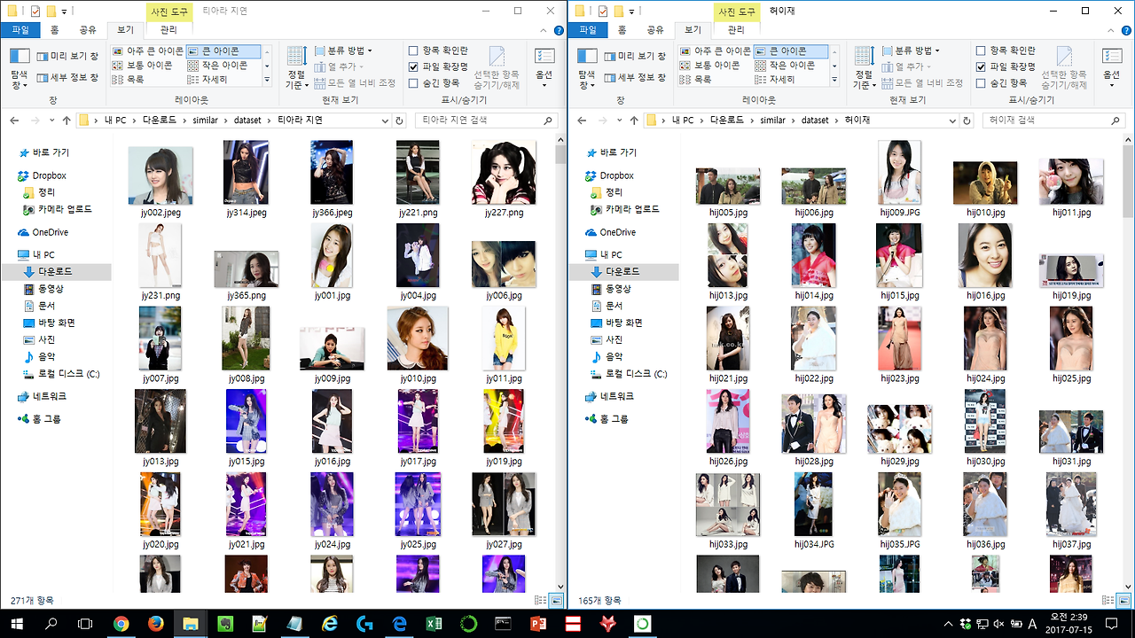The width and height of the screenshot is (1135, 638).
Task: Open 로컬 디스크 (C:) in 허이재 navigation pane
Action: 637,374
